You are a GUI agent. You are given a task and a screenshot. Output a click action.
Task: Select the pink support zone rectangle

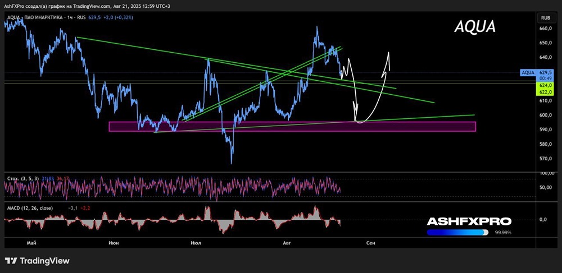pos(292,127)
